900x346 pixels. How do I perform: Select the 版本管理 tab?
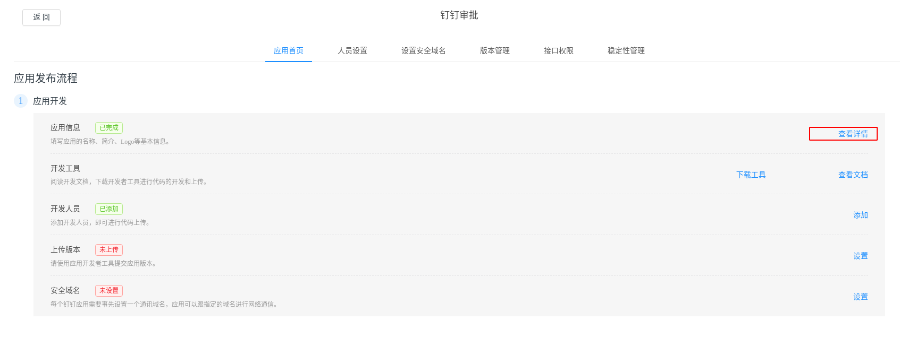[x=495, y=51]
